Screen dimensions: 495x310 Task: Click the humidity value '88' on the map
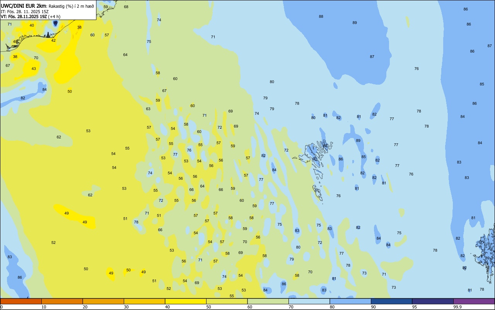tap(321, 17)
